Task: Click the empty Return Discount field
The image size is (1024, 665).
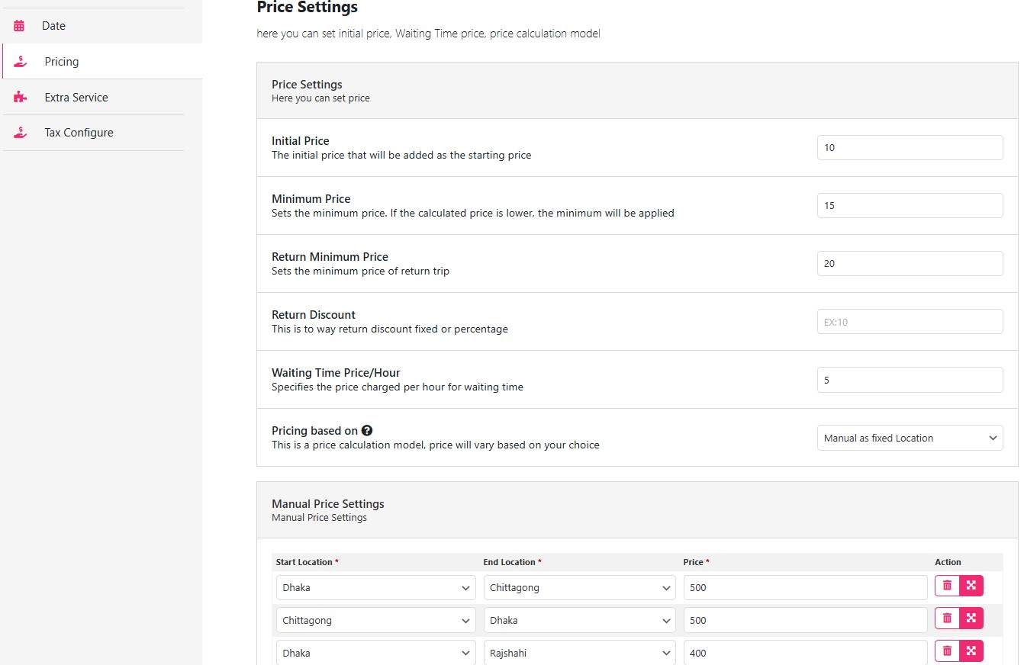Action: tap(910, 322)
